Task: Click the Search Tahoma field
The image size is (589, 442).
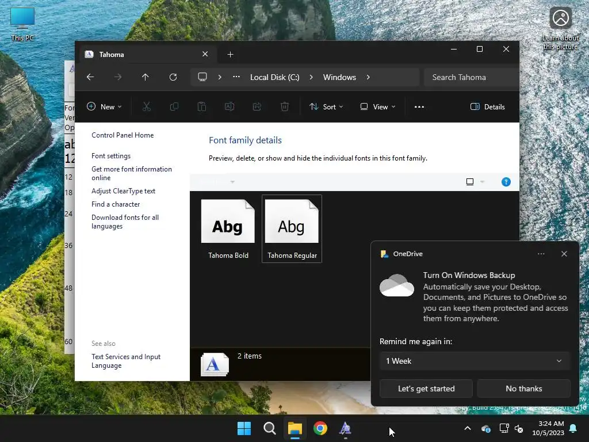Action: (x=472, y=77)
